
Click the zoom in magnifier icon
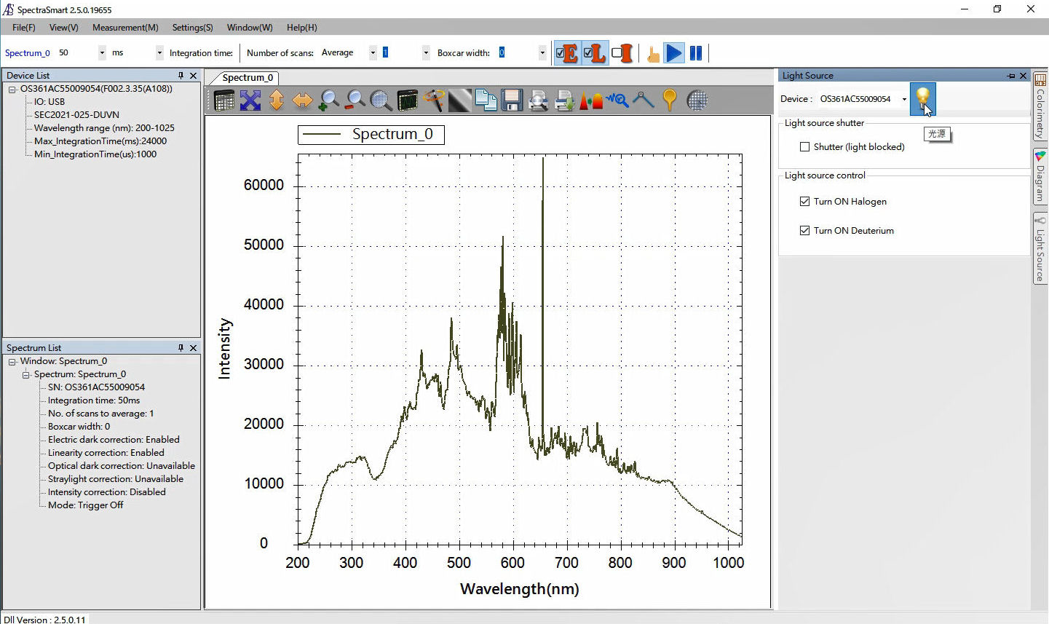pos(329,100)
